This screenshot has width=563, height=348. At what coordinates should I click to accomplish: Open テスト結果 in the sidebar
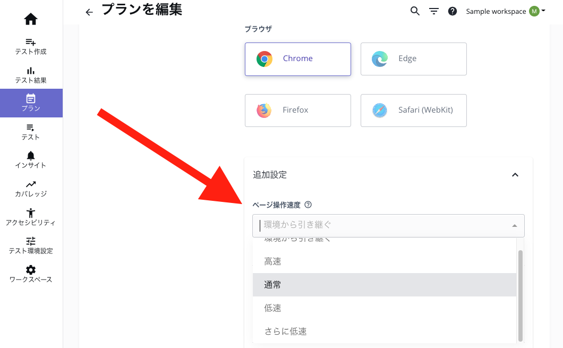[x=31, y=75]
